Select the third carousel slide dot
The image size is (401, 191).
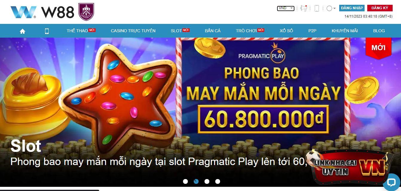207,181
